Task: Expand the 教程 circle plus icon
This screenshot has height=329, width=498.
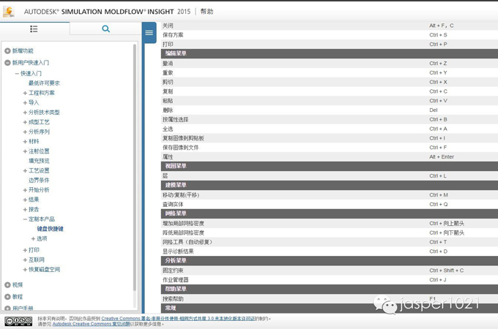Action: tap(7, 297)
